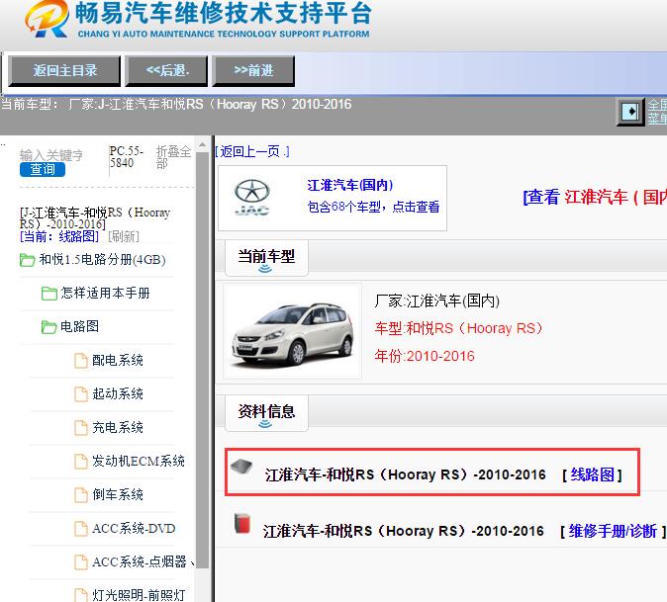Click the file icon beside ACC系统-点烟器

pyautogui.click(x=81, y=562)
